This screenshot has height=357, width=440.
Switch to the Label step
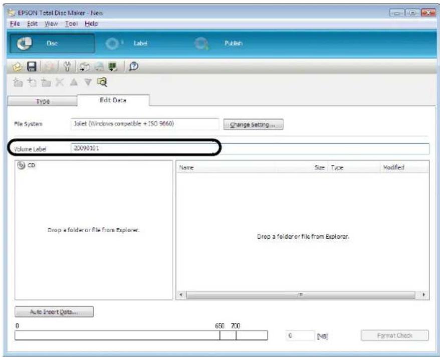coord(140,43)
